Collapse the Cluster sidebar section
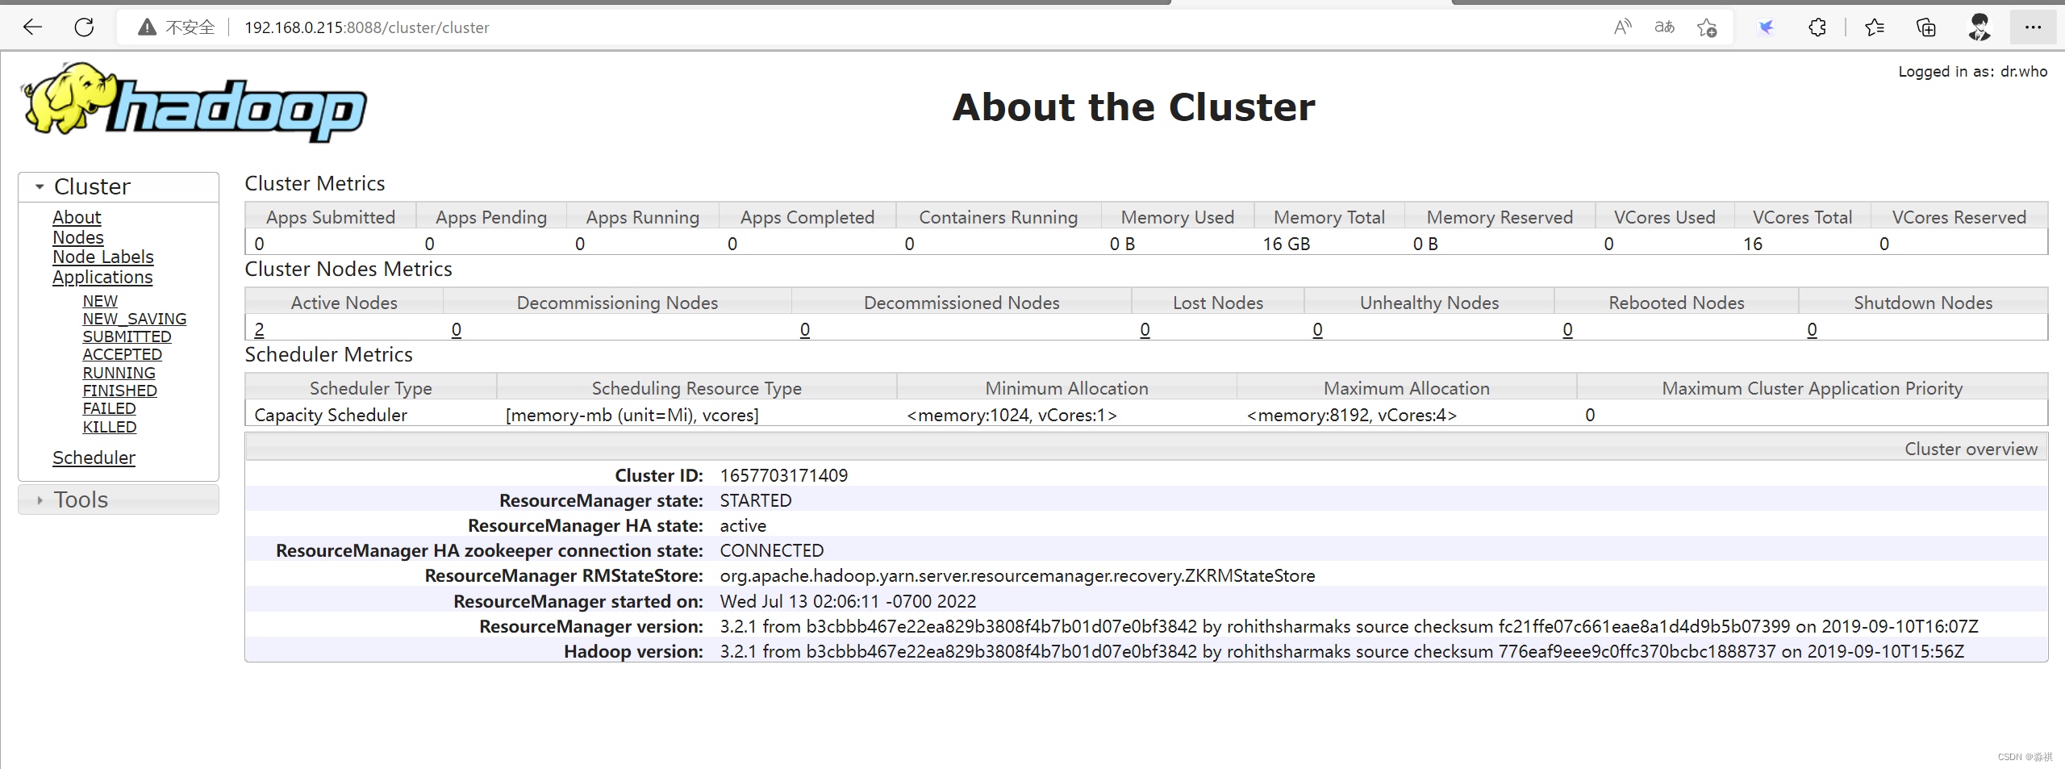The height and width of the screenshot is (769, 2065). tap(119, 186)
